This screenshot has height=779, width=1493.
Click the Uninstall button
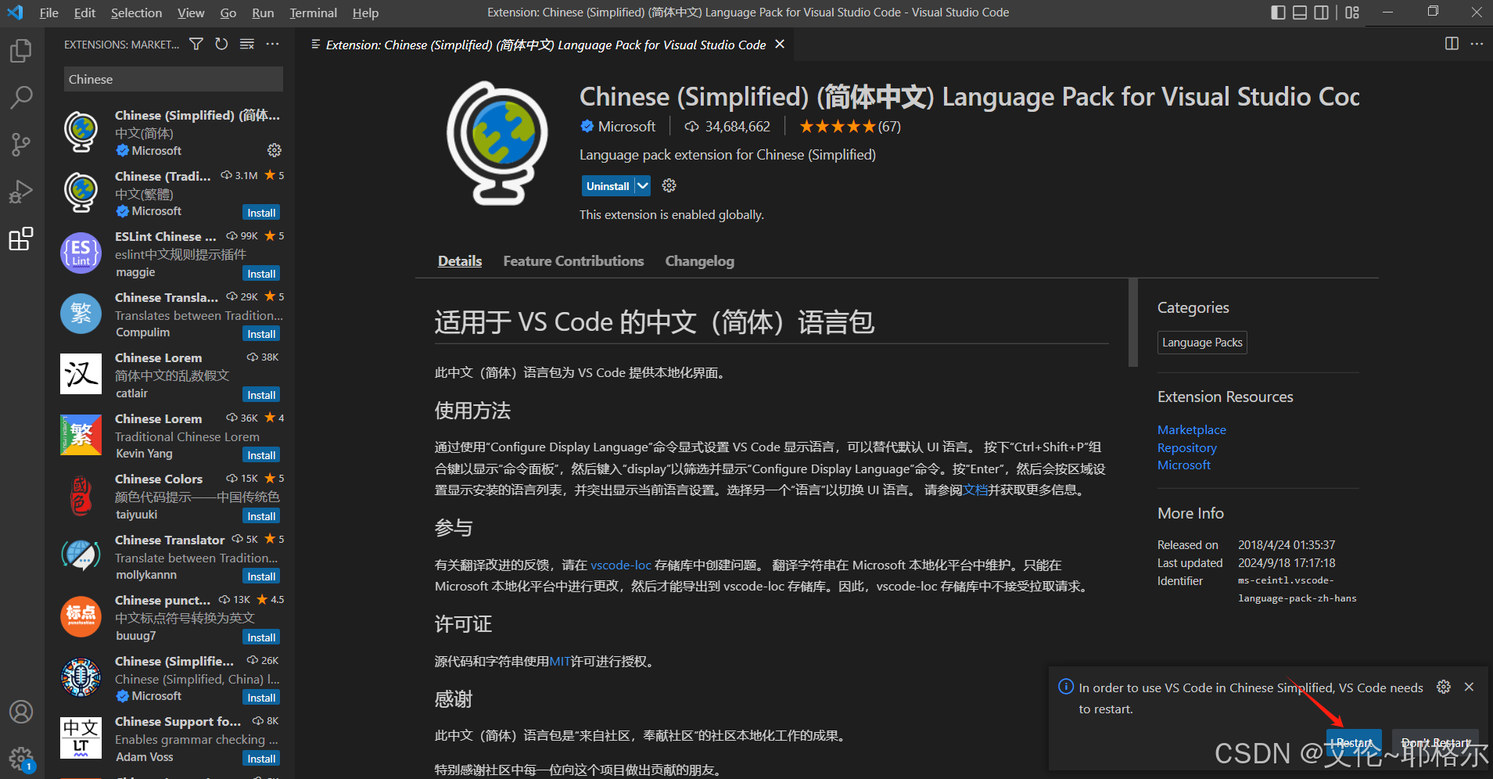pos(608,185)
